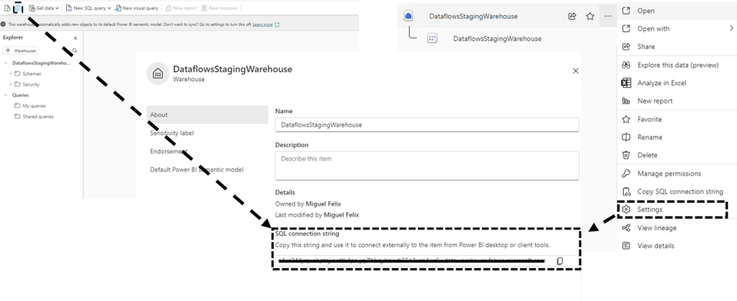The width and height of the screenshot is (737, 301).
Task: Click the Name input field
Action: (426, 124)
